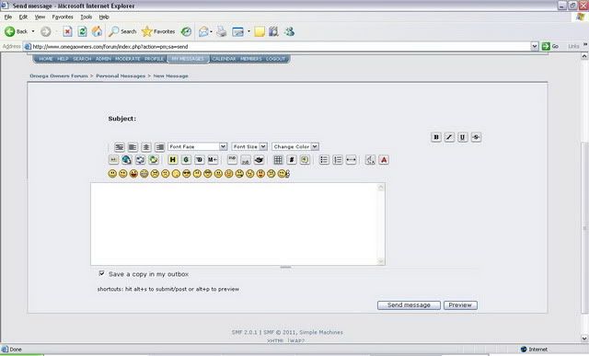589x356 pixels.
Task: Open the Change Color dropdown
Action: [x=295, y=146]
